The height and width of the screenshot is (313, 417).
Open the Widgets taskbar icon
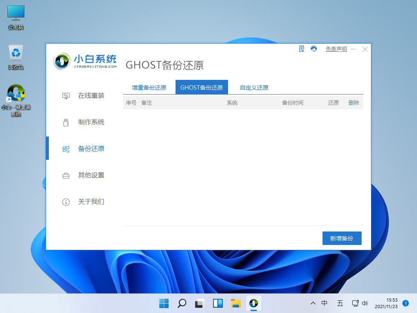click(218, 303)
